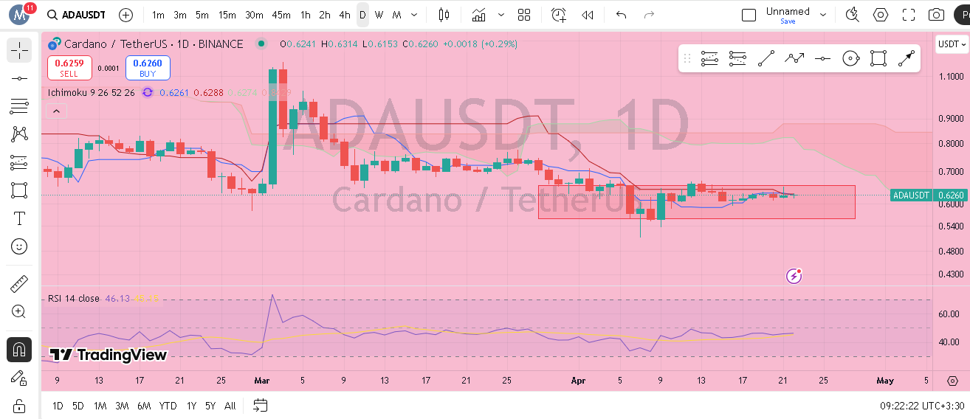Choose trend line in floating favorites toolbar
The width and height of the screenshot is (970, 419).
point(766,59)
